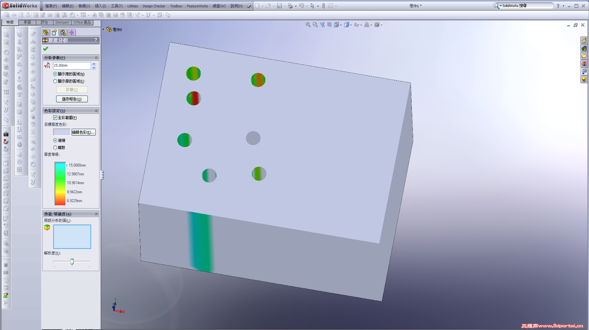Click the Previous View icon
This screenshot has height=330, width=589.
pos(322,25)
